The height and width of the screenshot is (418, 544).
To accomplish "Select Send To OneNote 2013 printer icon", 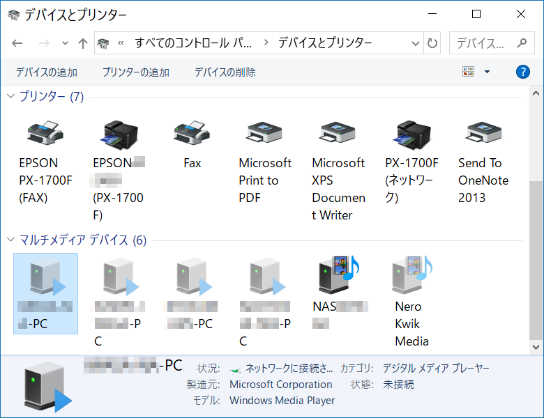I will 483,132.
